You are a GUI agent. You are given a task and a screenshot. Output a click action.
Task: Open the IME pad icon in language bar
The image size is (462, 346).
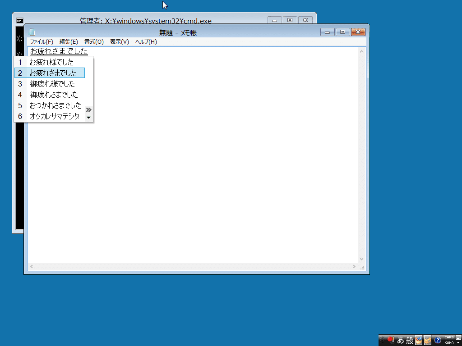419,340
